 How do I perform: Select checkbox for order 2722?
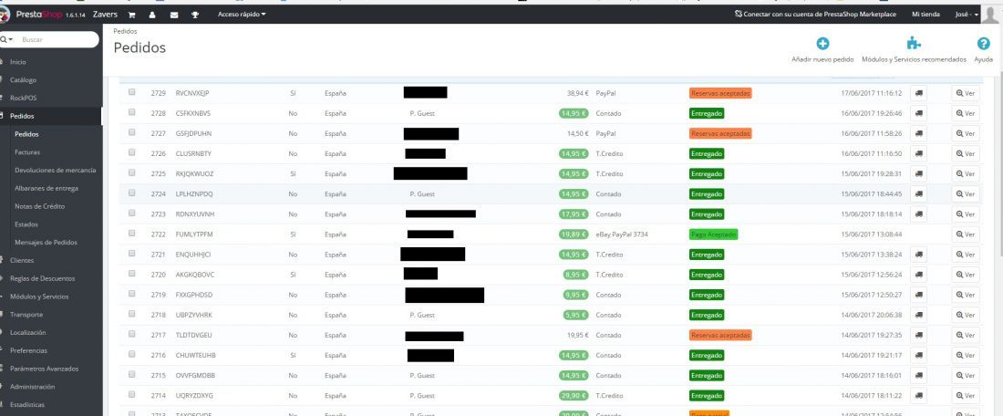pos(132,233)
